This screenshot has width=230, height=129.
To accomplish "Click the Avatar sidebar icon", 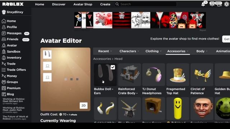I will pos(4,46).
